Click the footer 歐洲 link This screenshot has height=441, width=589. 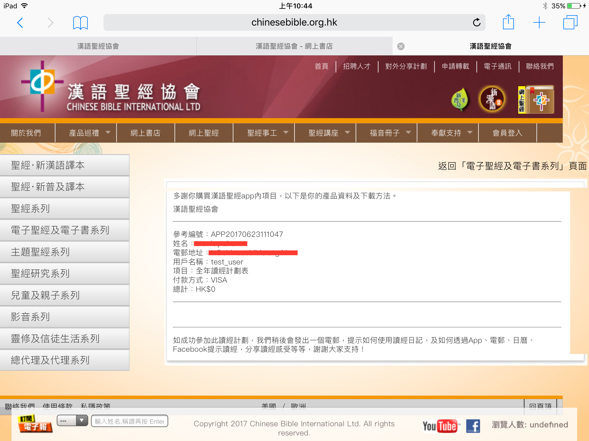point(298,407)
